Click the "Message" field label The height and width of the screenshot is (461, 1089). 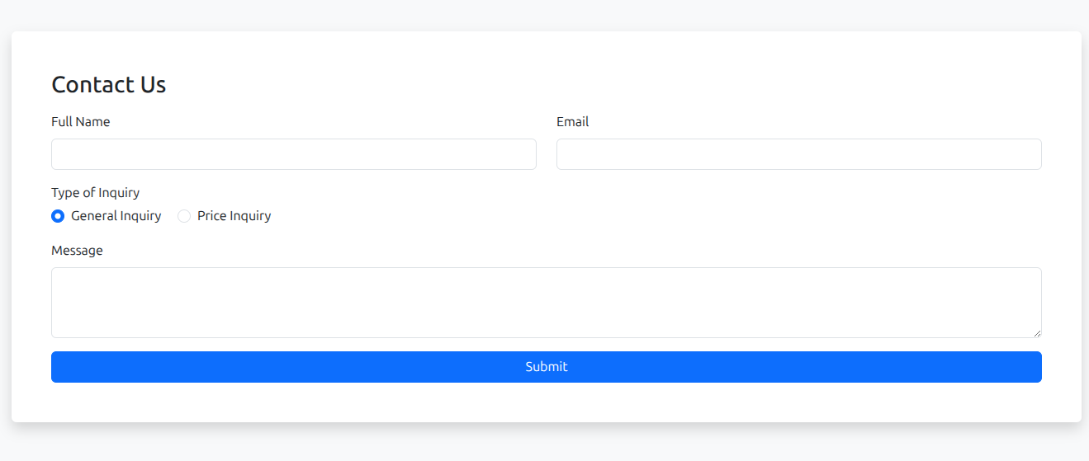[77, 251]
